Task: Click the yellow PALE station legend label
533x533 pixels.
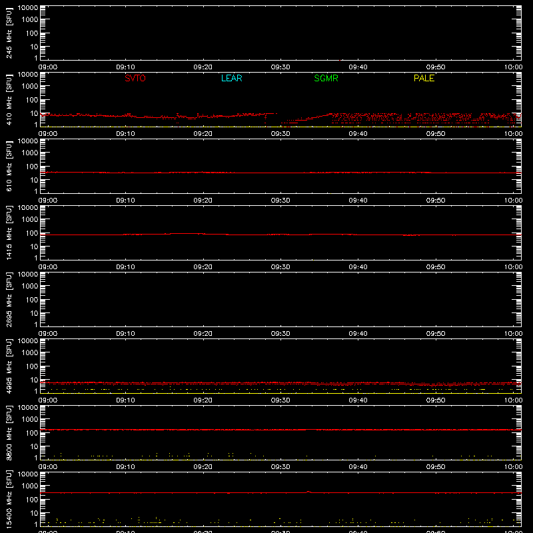Action: [424, 78]
